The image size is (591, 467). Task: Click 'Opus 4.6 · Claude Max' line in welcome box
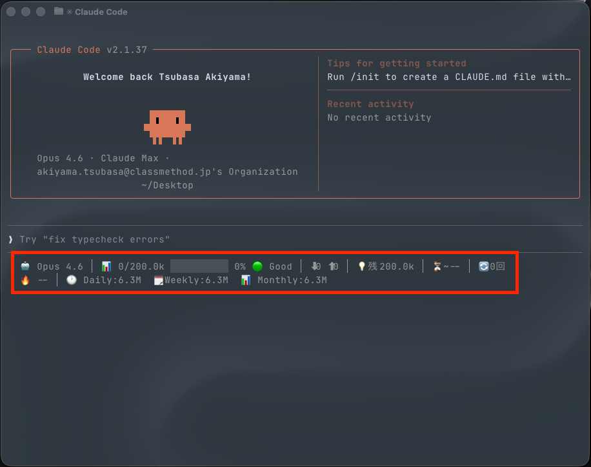pos(103,158)
